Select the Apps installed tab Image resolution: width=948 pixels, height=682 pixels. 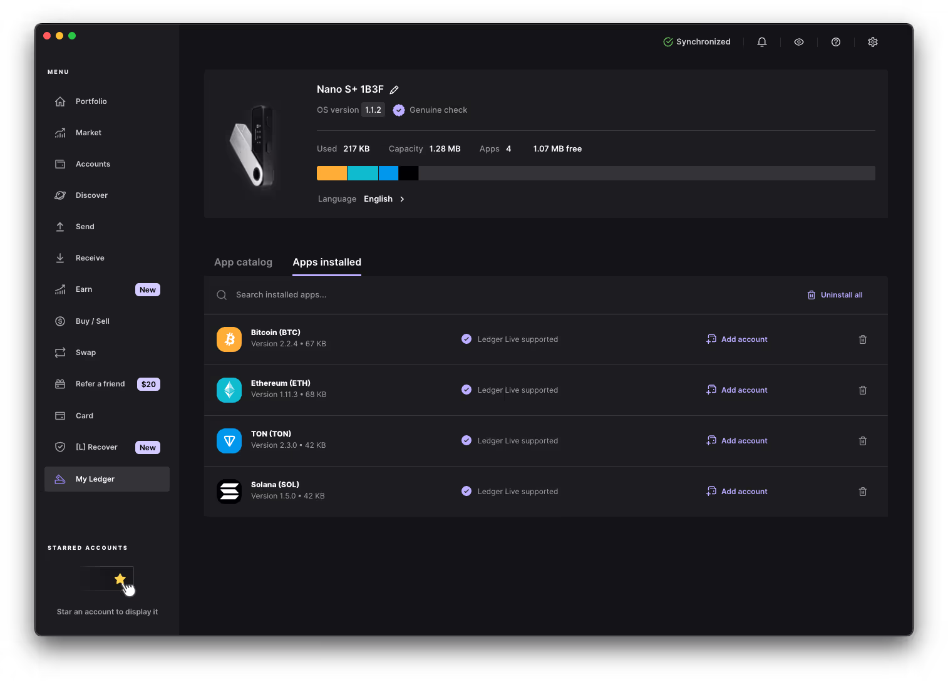click(x=327, y=262)
